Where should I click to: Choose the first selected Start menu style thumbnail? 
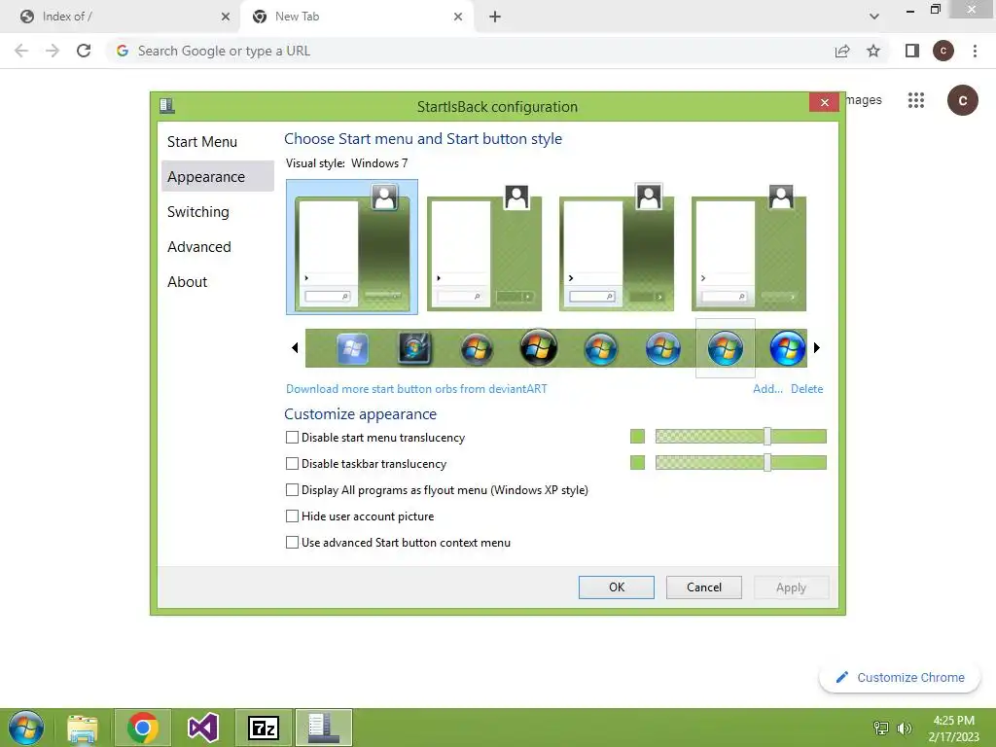tap(352, 247)
